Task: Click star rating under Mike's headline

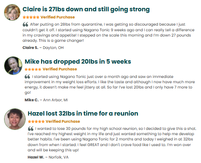Action: click(x=33, y=69)
